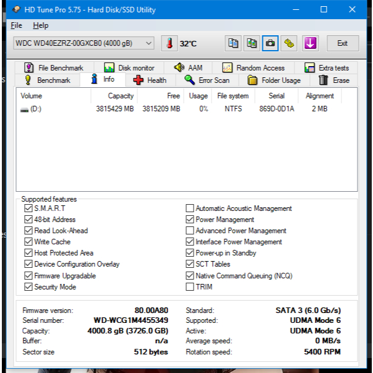This screenshot has height=373, width=373.
Task: Switch to the Error Scan tab
Action: (207, 80)
